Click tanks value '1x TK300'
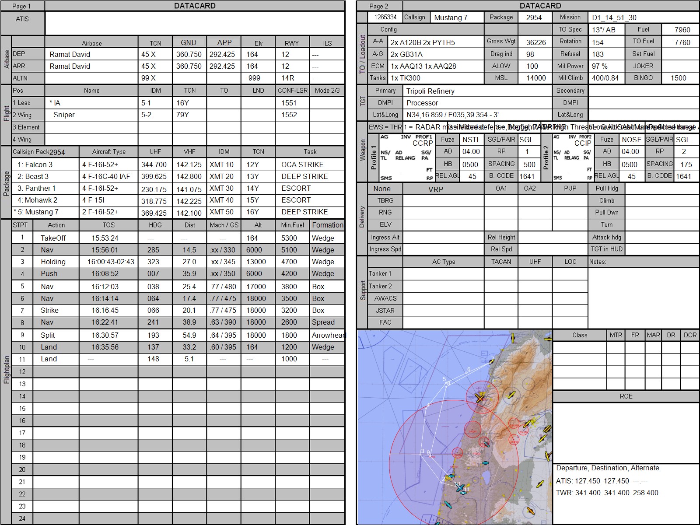 point(406,78)
